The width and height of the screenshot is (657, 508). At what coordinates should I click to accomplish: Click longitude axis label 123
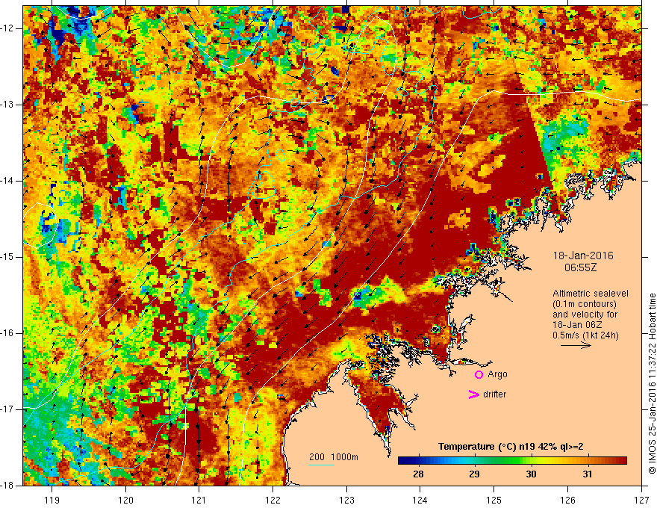346,500
